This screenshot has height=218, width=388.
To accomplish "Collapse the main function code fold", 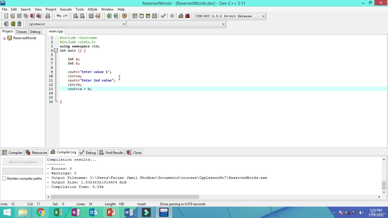I will 56,51.
